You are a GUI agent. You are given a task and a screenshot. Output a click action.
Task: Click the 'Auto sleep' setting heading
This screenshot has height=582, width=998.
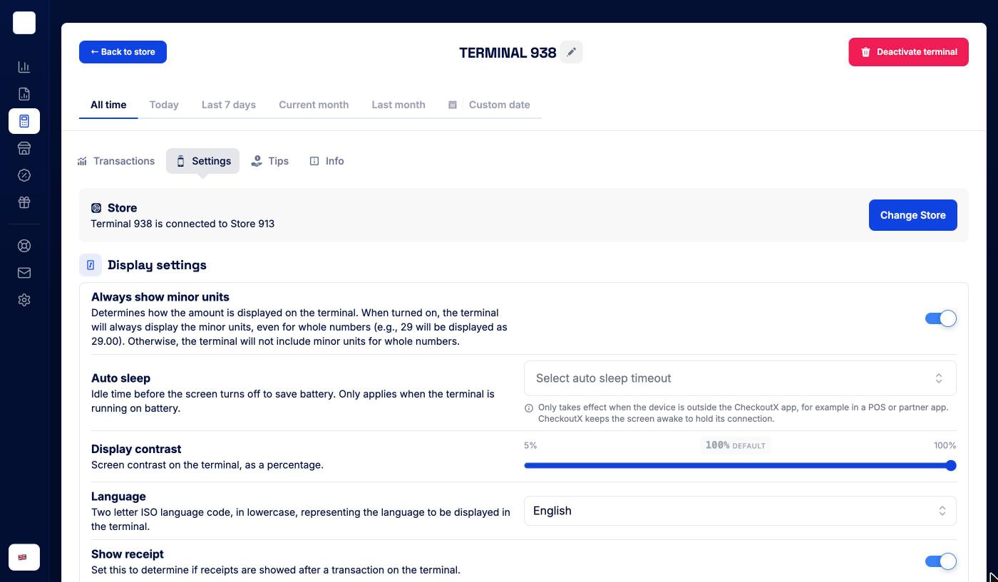pyautogui.click(x=120, y=378)
